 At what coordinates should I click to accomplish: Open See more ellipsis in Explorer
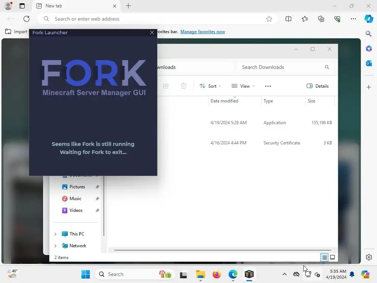(268, 86)
